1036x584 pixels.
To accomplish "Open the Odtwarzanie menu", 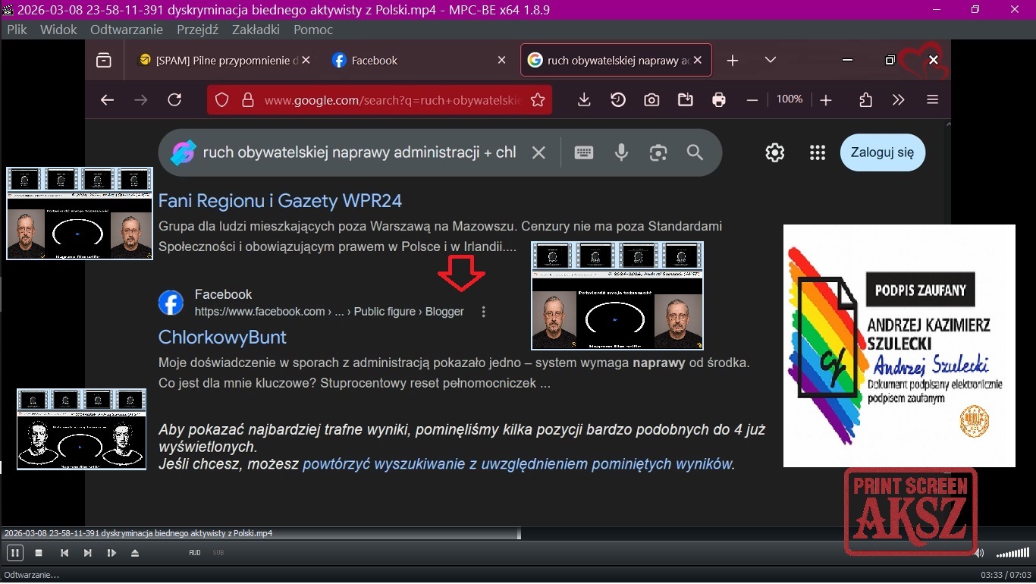I will [x=126, y=30].
